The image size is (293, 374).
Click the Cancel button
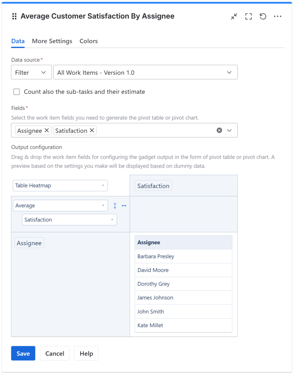[55, 353]
